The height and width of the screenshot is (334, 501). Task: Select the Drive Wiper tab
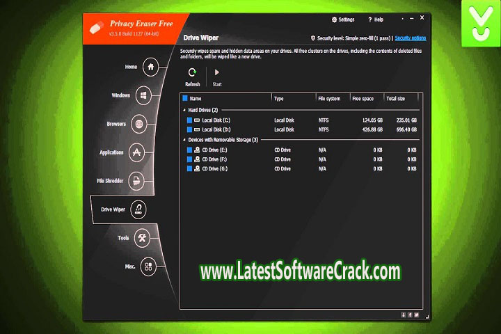(x=119, y=209)
